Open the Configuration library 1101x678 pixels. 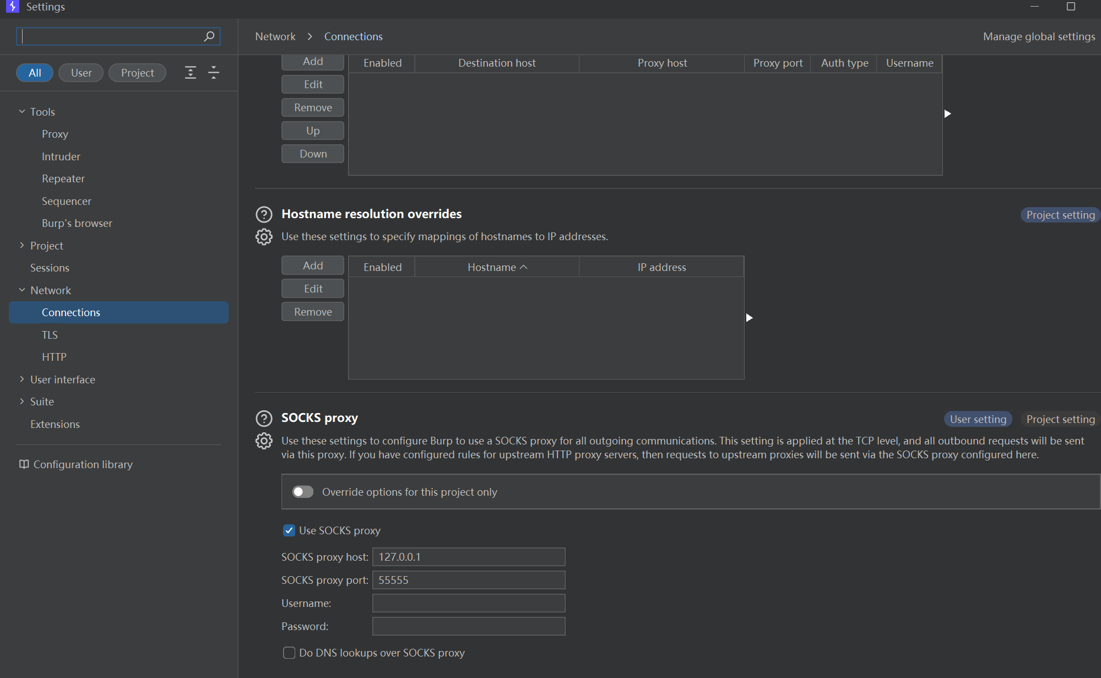[83, 464]
